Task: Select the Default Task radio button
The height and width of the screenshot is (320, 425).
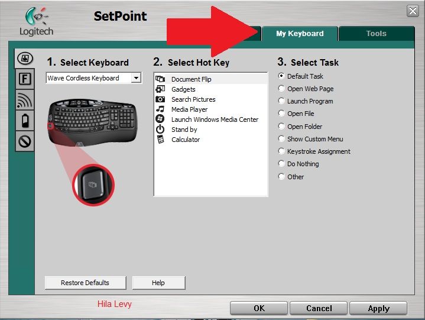Action: pyautogui.click(x=281, y=76)
